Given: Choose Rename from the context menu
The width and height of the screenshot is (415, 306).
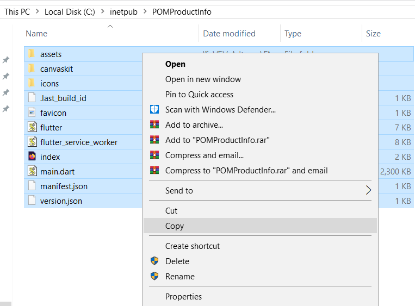Looking at the screenshot, I should tap(260, 277).
